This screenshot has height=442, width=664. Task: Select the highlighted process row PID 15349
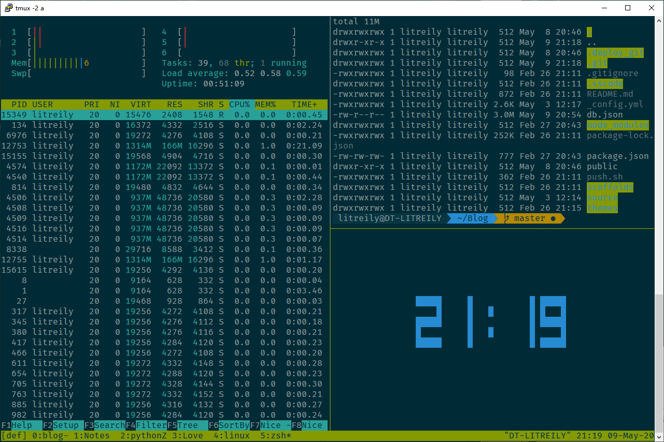coord(164,115)
